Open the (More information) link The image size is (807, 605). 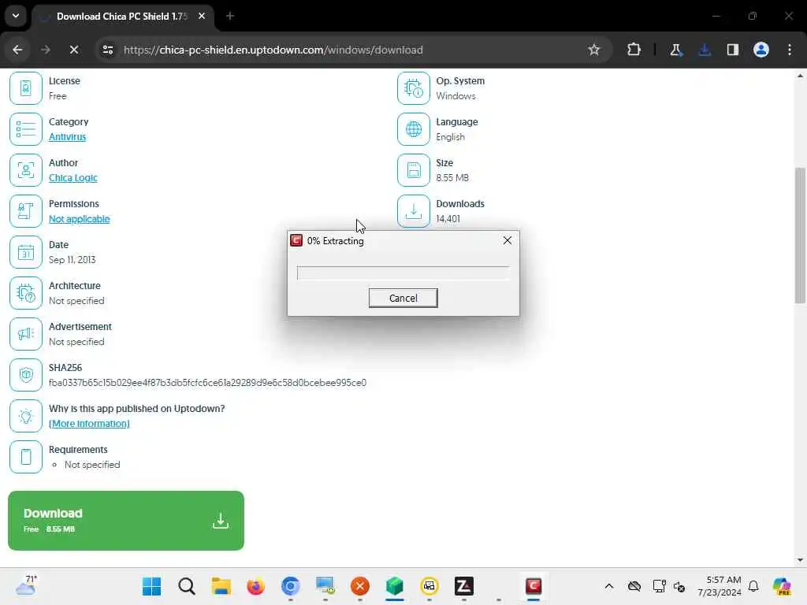[89, 423]
